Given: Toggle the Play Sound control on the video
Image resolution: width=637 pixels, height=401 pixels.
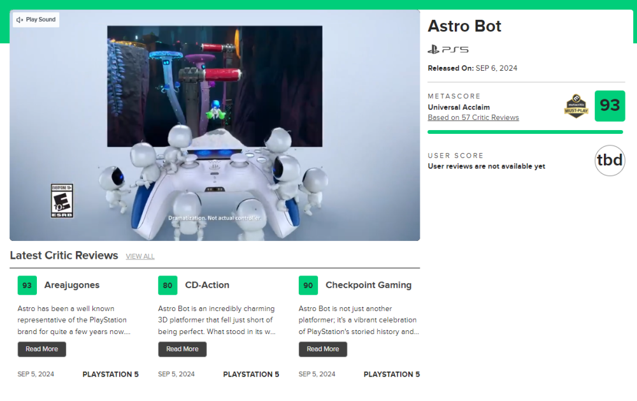Looking at the screenshot, I should point(36,20).
